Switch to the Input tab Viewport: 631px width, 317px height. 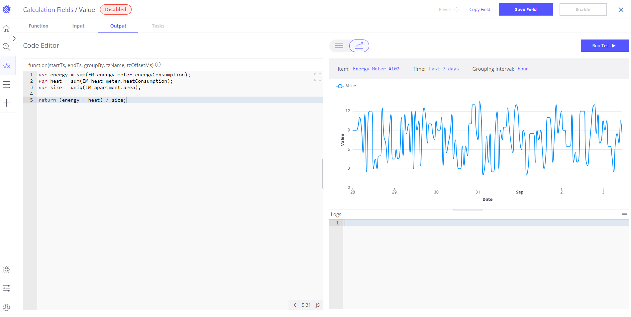78,26
